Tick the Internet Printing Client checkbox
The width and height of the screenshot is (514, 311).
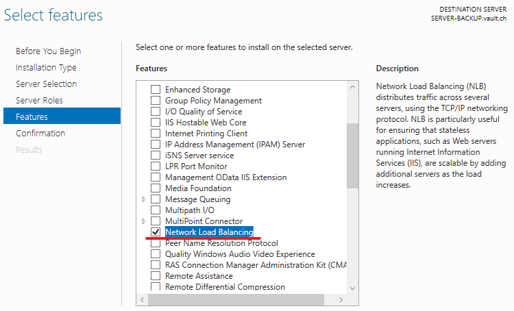tap(156, 134)
